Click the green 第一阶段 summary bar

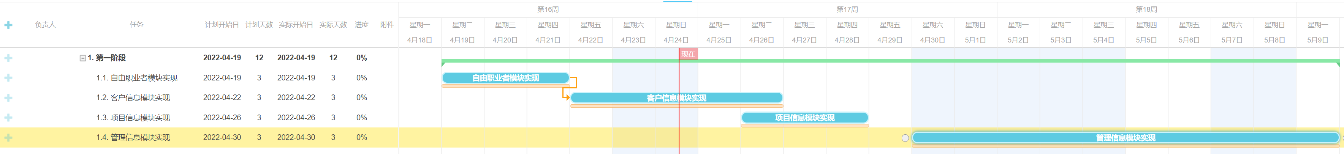pyautogui.click(x=887, y=61)
